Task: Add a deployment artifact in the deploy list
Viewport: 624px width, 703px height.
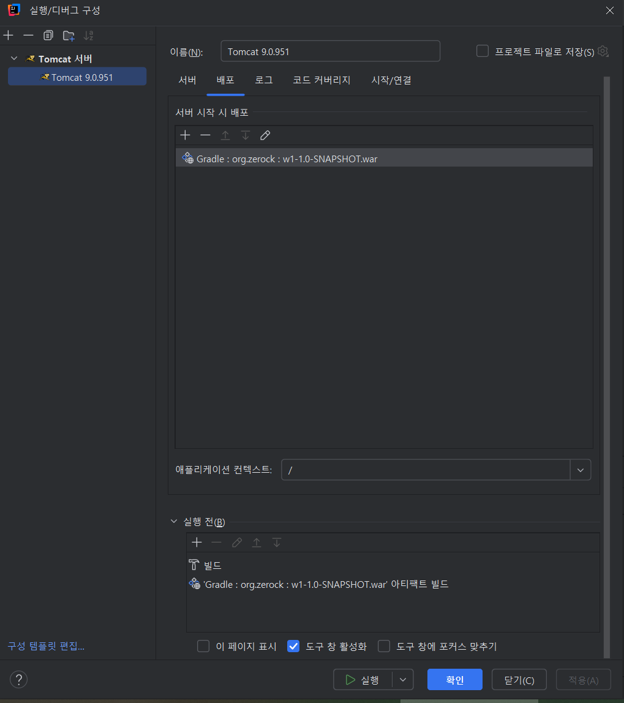Action: click(x=185, y=135)
